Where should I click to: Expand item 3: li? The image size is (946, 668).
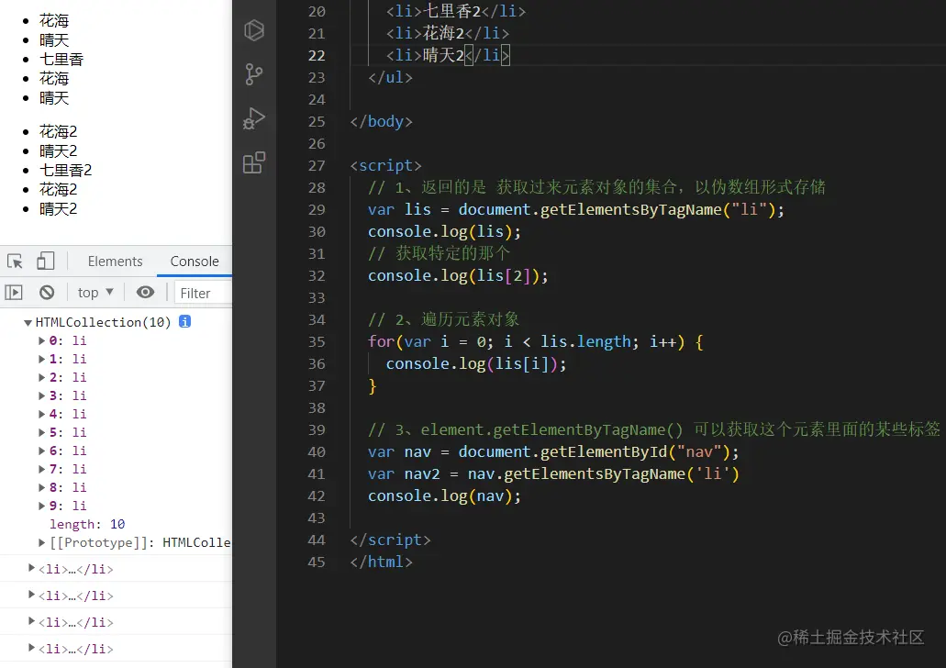point(41,395)
